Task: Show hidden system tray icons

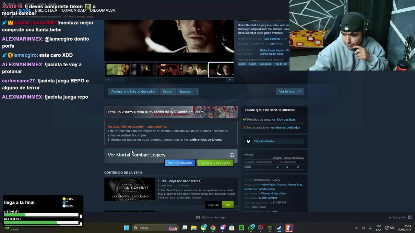Action: pos(356,228)
